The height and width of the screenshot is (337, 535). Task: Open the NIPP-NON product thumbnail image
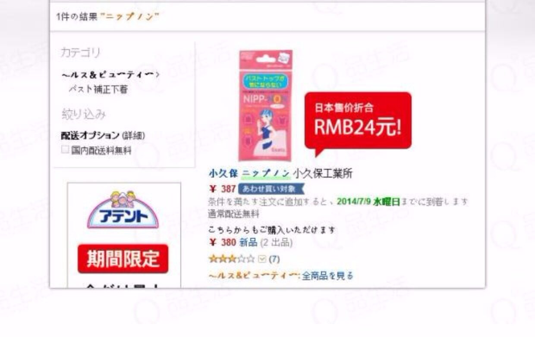[265, 105]
